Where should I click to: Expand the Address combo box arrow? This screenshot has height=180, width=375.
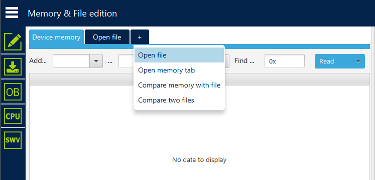point(96,61)
